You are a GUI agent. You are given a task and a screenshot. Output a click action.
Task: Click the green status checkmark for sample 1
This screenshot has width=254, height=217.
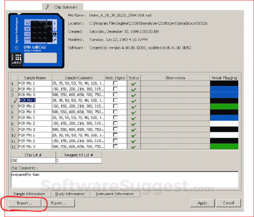134,83
